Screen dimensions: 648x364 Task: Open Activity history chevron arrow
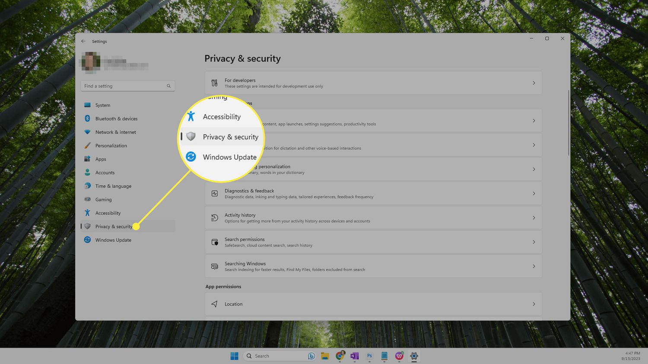coord(534,218)
